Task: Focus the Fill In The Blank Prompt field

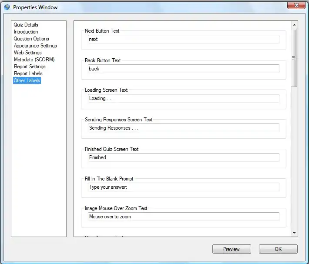Action: pos(183,187)
